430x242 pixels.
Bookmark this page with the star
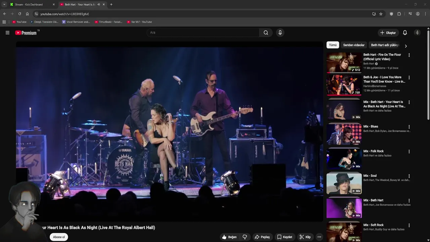(381, 14)
